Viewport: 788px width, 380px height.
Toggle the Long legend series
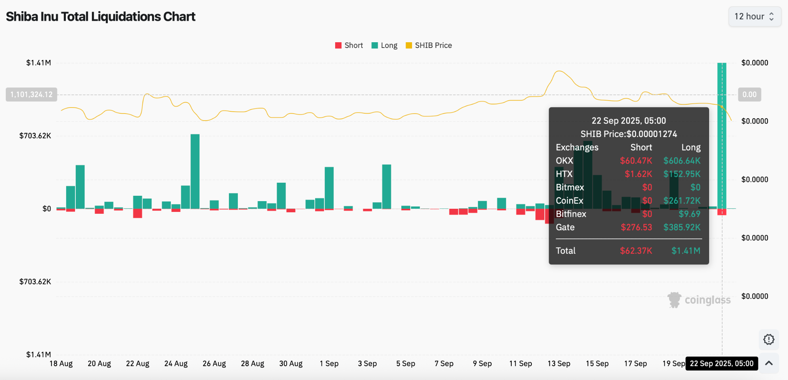384,45
